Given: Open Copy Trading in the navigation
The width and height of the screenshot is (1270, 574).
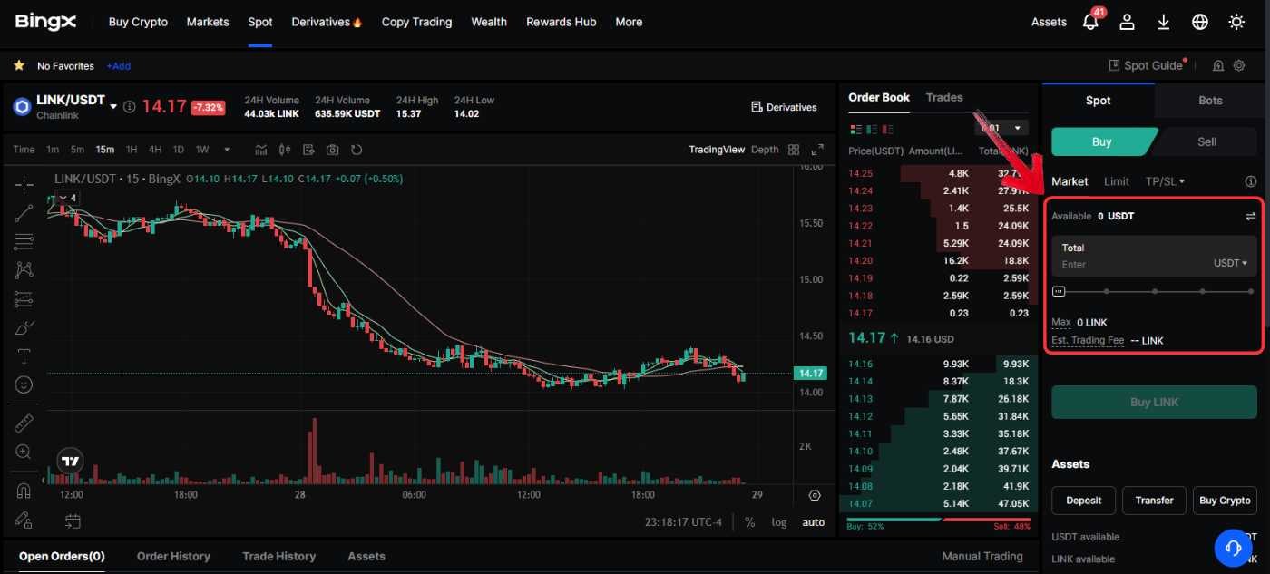Looking at the screenshot, I should (416, 22).
